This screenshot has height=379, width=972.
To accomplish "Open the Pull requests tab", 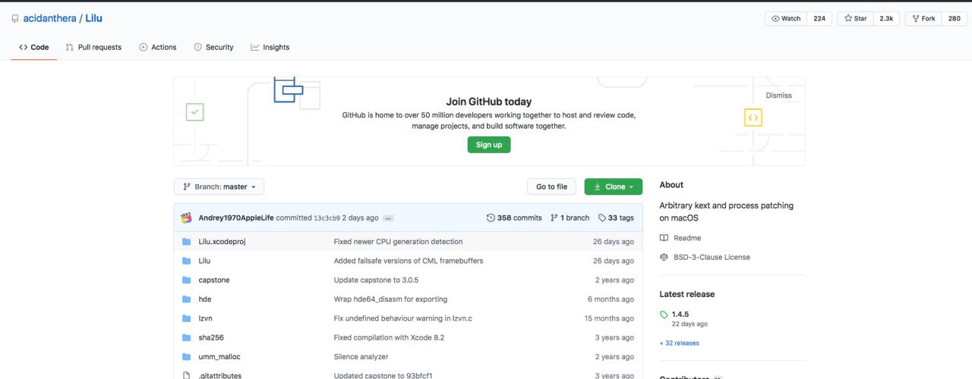I will click(93, 47).
